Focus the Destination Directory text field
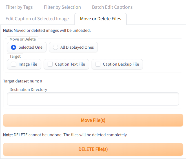The height and width of the screenshot is (159, 186). coord(93,99)
